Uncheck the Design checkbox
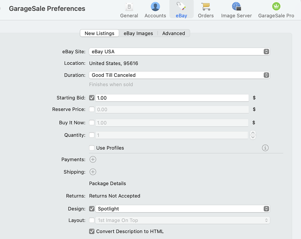 [x=92, y=209]
